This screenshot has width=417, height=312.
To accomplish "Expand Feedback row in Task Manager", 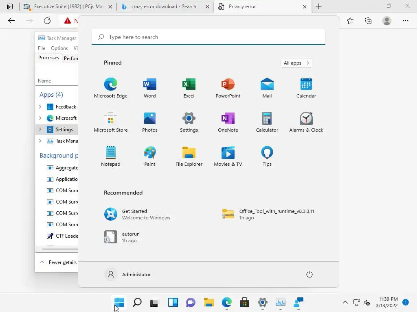I will click(x=40, y=107).
